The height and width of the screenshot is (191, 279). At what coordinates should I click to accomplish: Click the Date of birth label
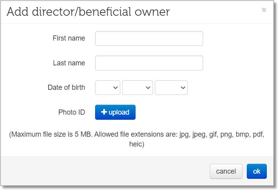(66, 87)
